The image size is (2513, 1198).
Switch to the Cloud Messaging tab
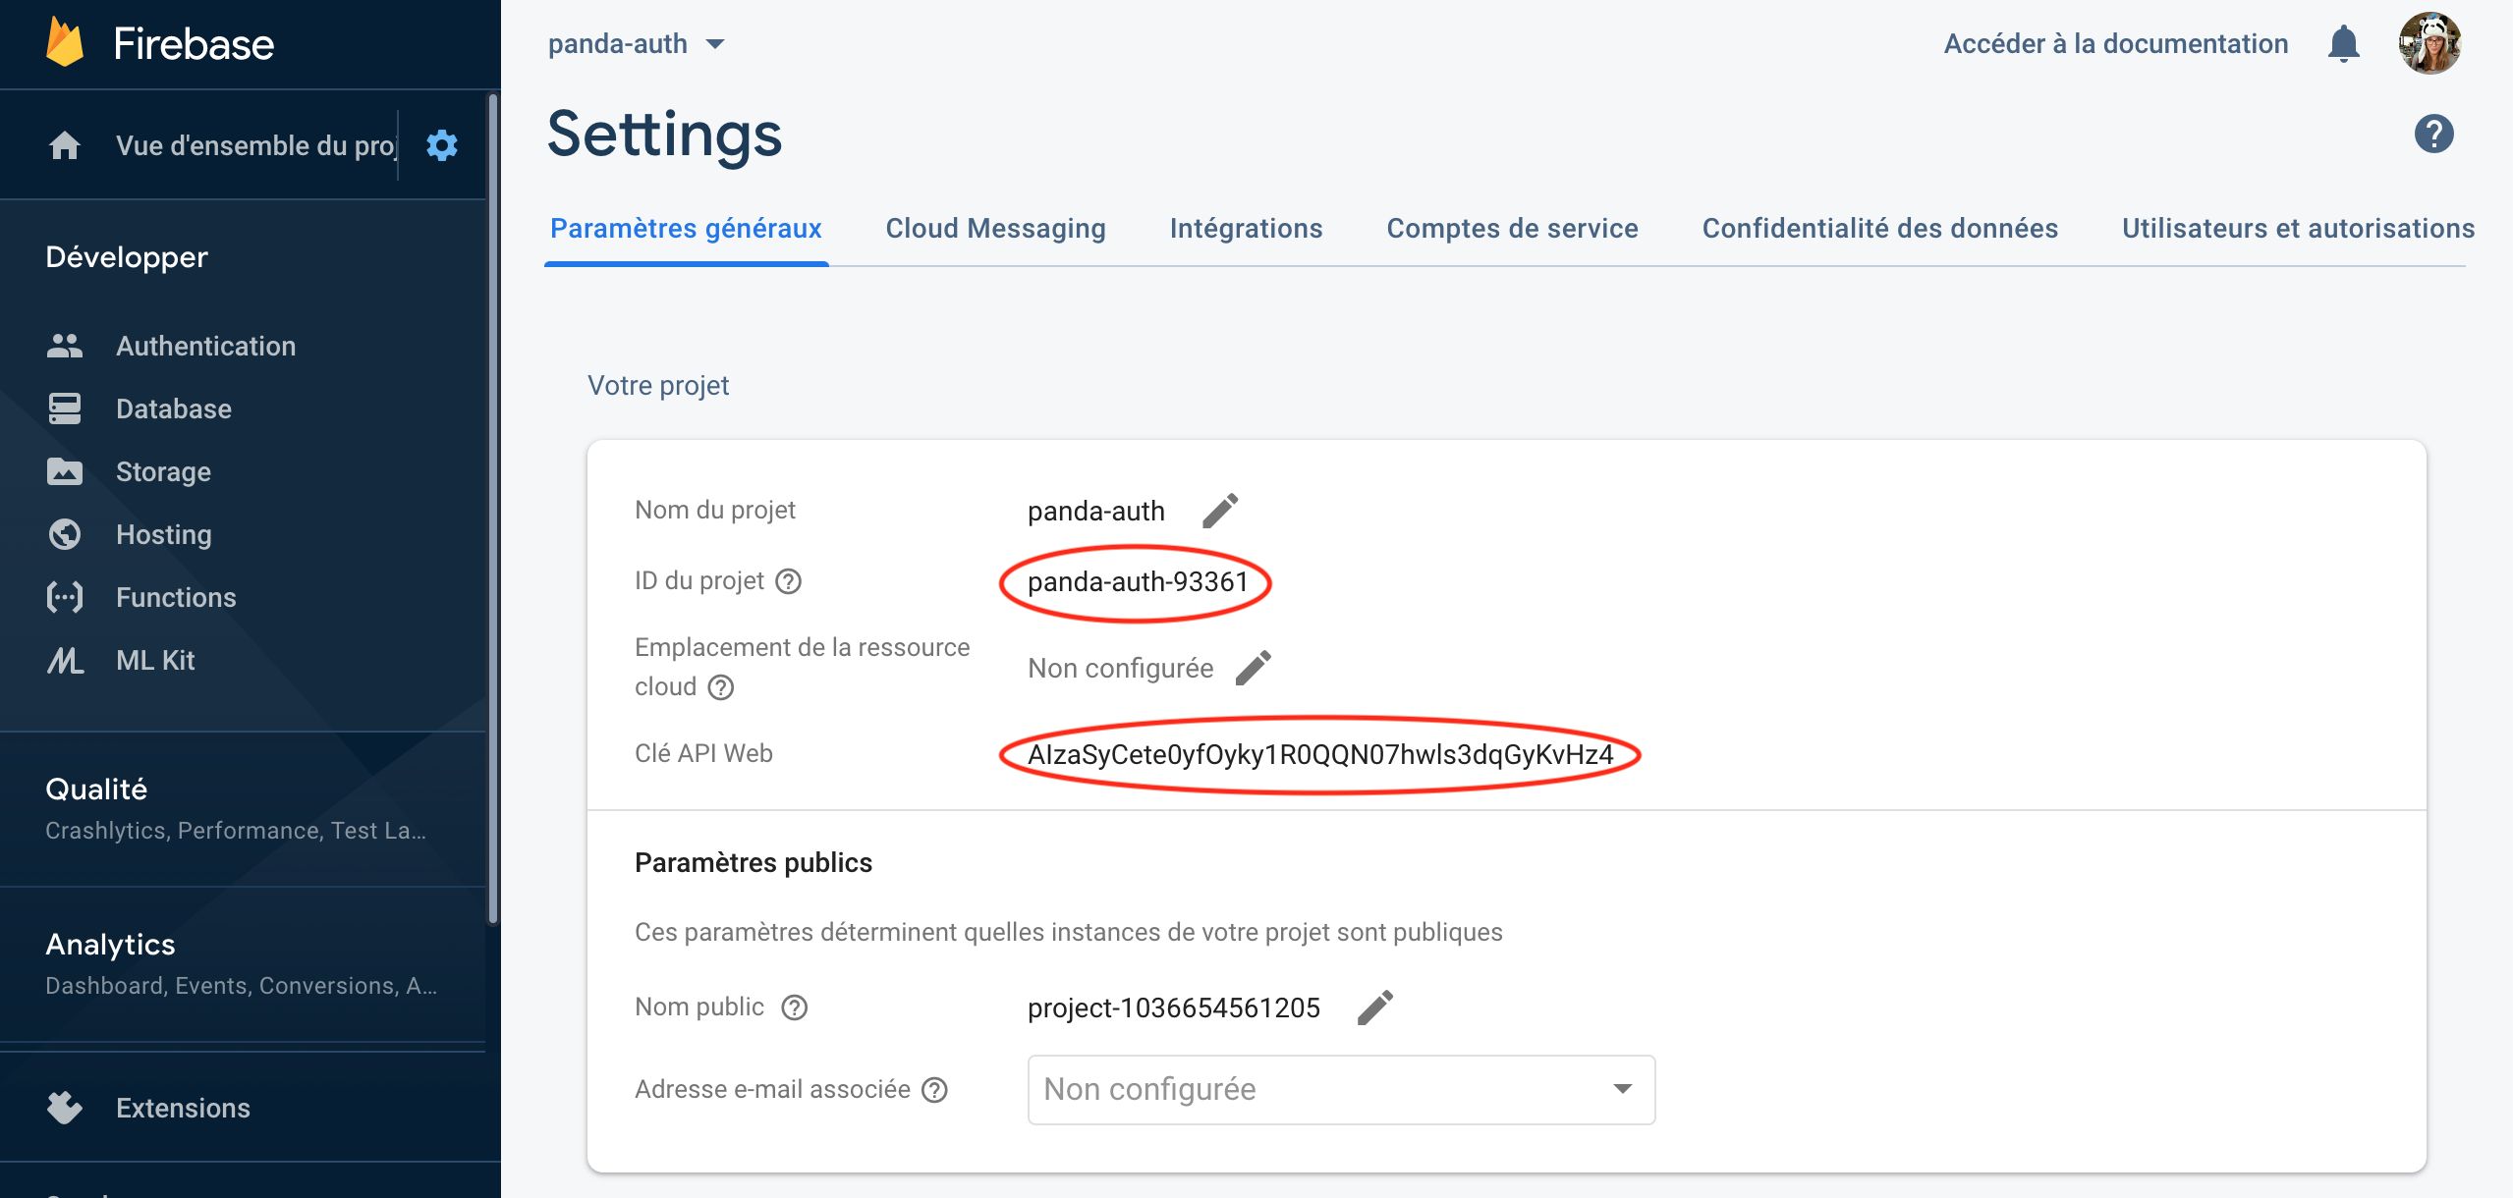[x=995, y=228]
